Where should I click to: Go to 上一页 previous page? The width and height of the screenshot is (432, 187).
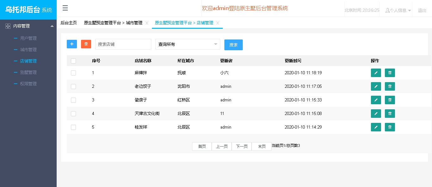[x=222, y=147]
